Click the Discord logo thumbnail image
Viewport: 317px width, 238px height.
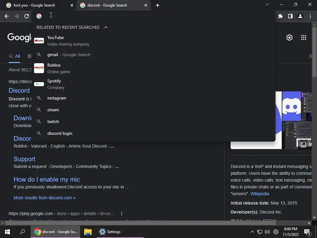[291, 106]
